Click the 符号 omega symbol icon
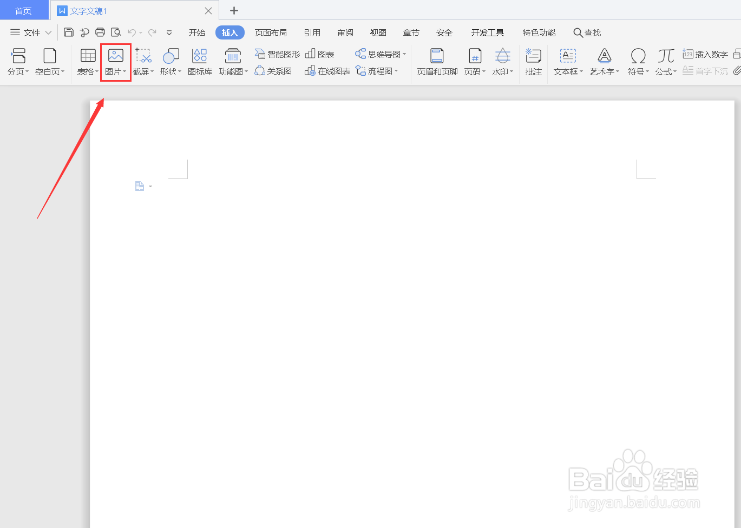Image resolution: width=741 pixels, height=528 pixels. tap(638, 56)
